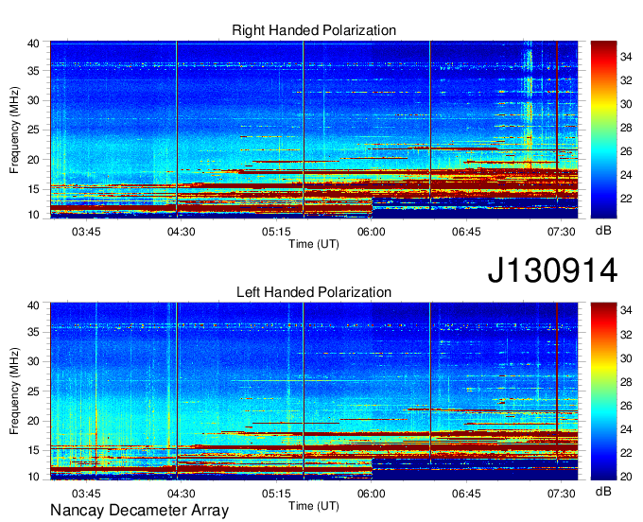The image size is (643, 522).
Task: Click the "05:15" tick on the bottom time axis
Action: point(276,494)
